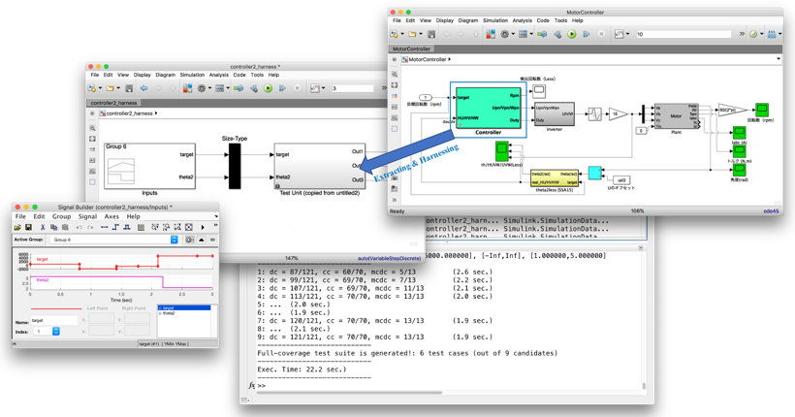This screenshot has height=417, width=795.
Task: Click Back arrow in controller2_harness toolbar
Action: 144,88
